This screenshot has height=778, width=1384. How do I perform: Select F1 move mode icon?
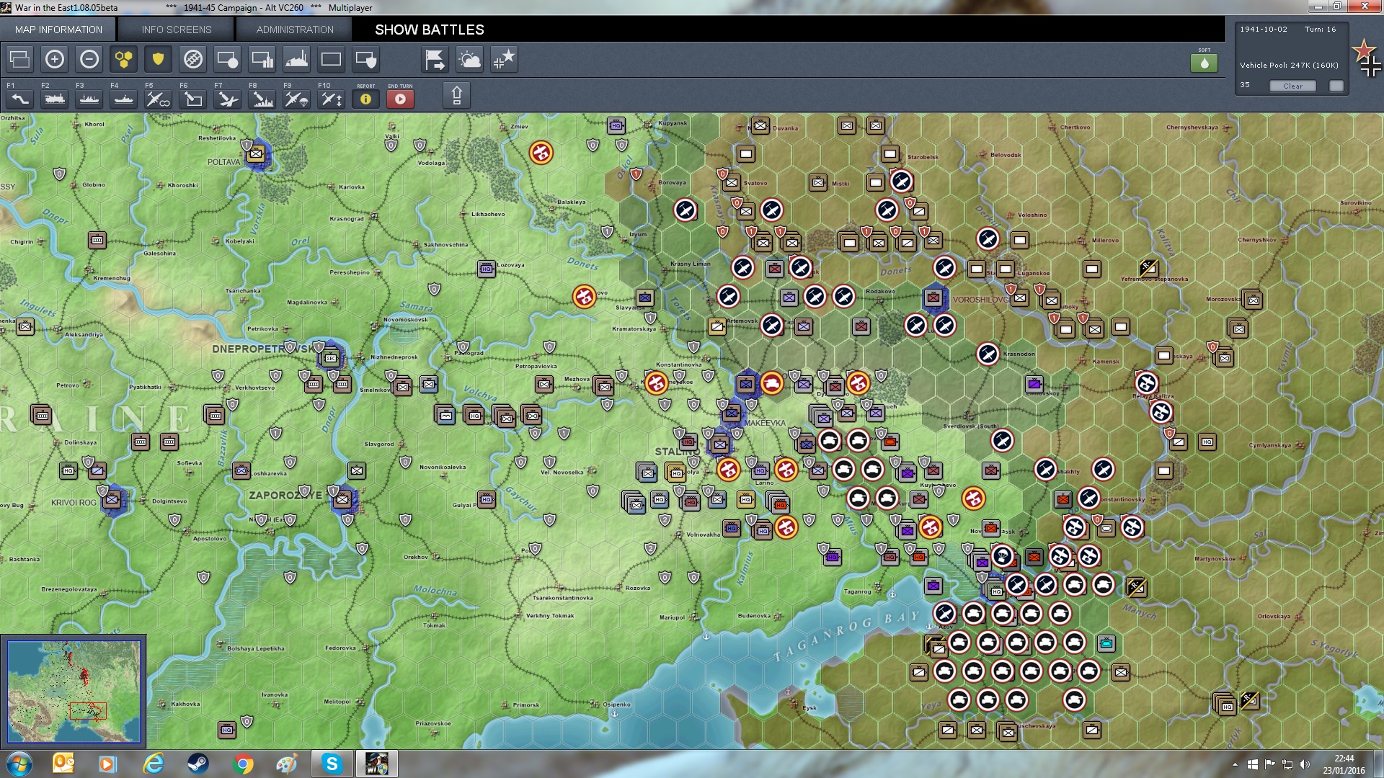(20, 99)
